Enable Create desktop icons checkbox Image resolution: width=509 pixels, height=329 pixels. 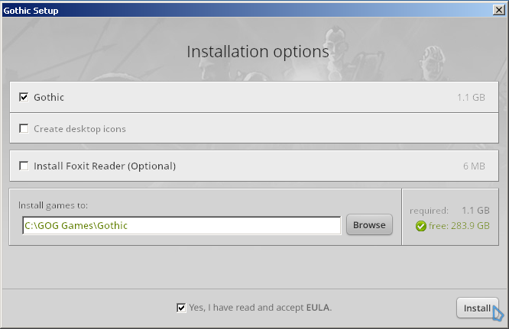(x=24, y=128)
